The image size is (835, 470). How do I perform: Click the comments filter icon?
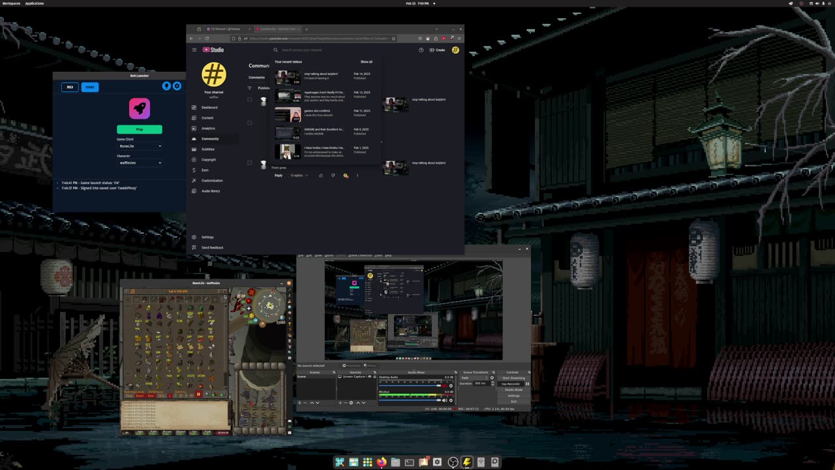click(x=249, y=88)
